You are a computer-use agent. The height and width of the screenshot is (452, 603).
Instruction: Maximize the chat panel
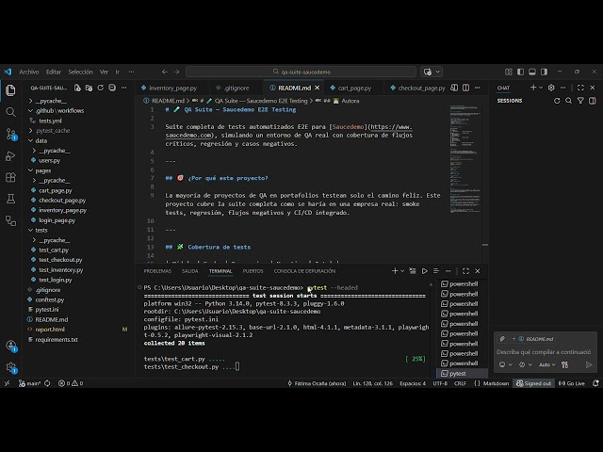coord(580,88)
